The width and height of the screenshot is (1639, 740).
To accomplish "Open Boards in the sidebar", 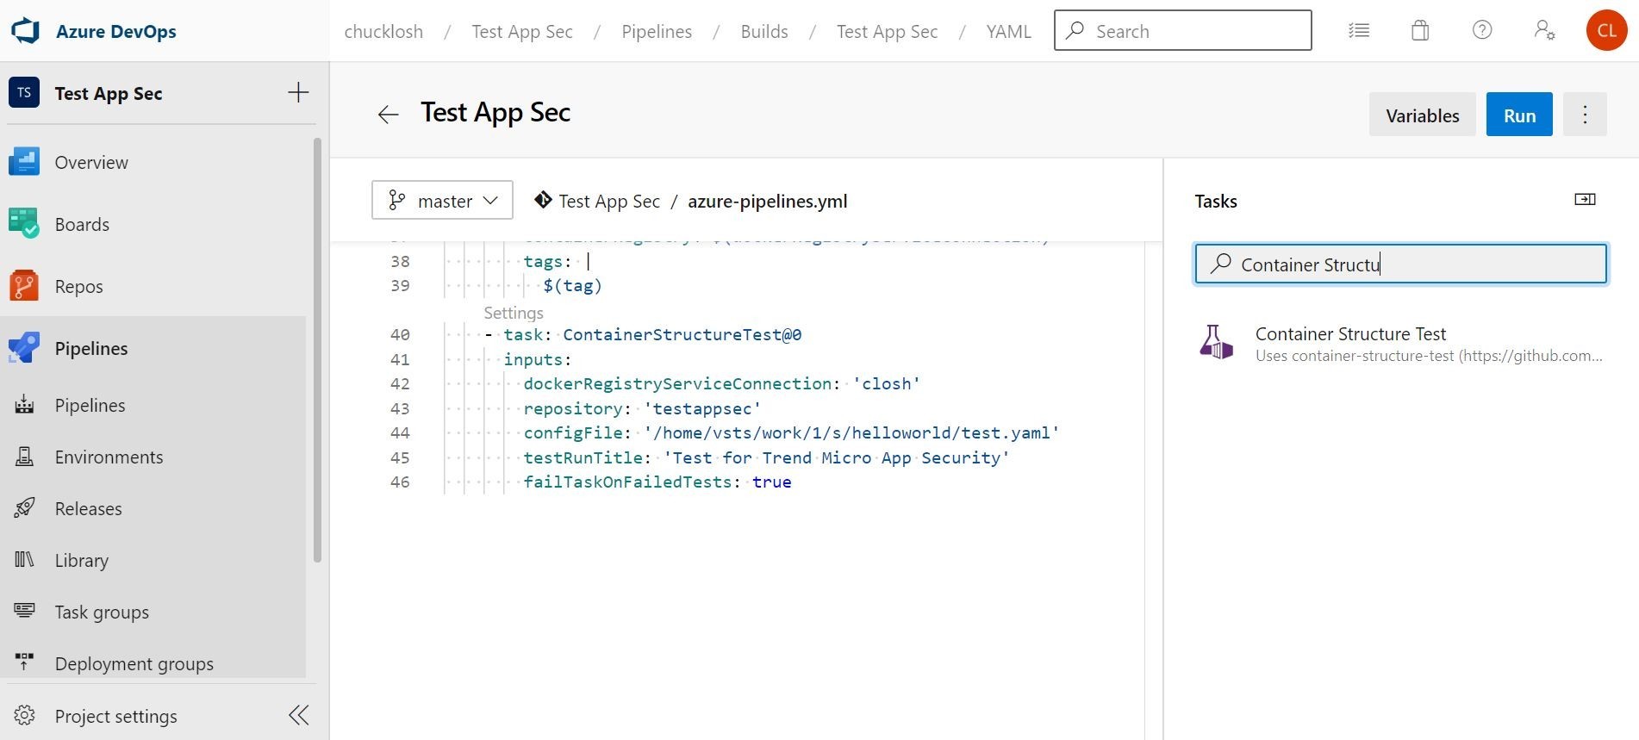I will point(82,224).
